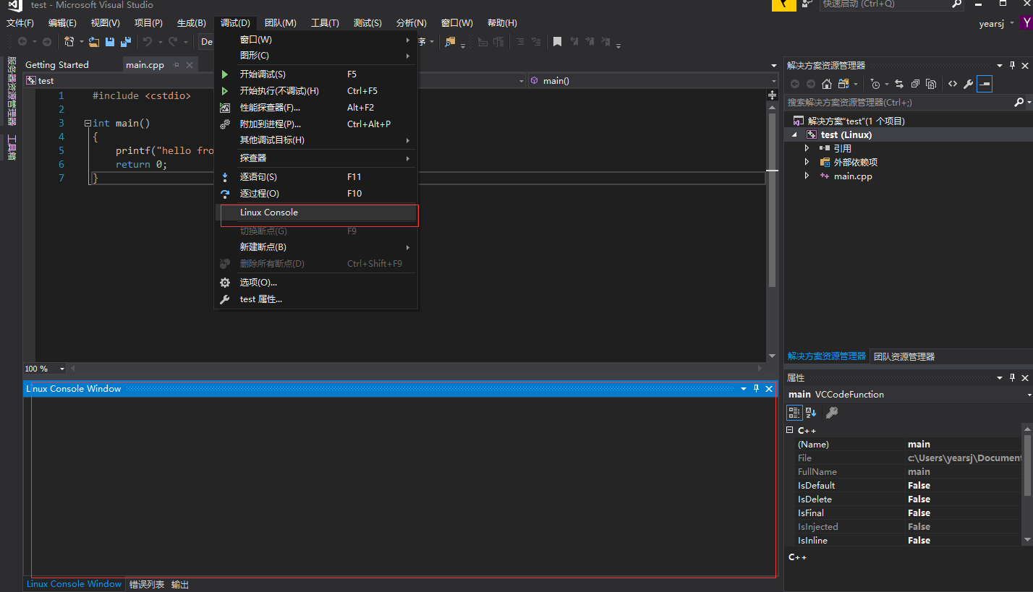Image resolution: width=1033 pixels, height=592 pixels.
Task: Collapse the int main() code block
Action: pyautogui.click(x=87, y=124)
